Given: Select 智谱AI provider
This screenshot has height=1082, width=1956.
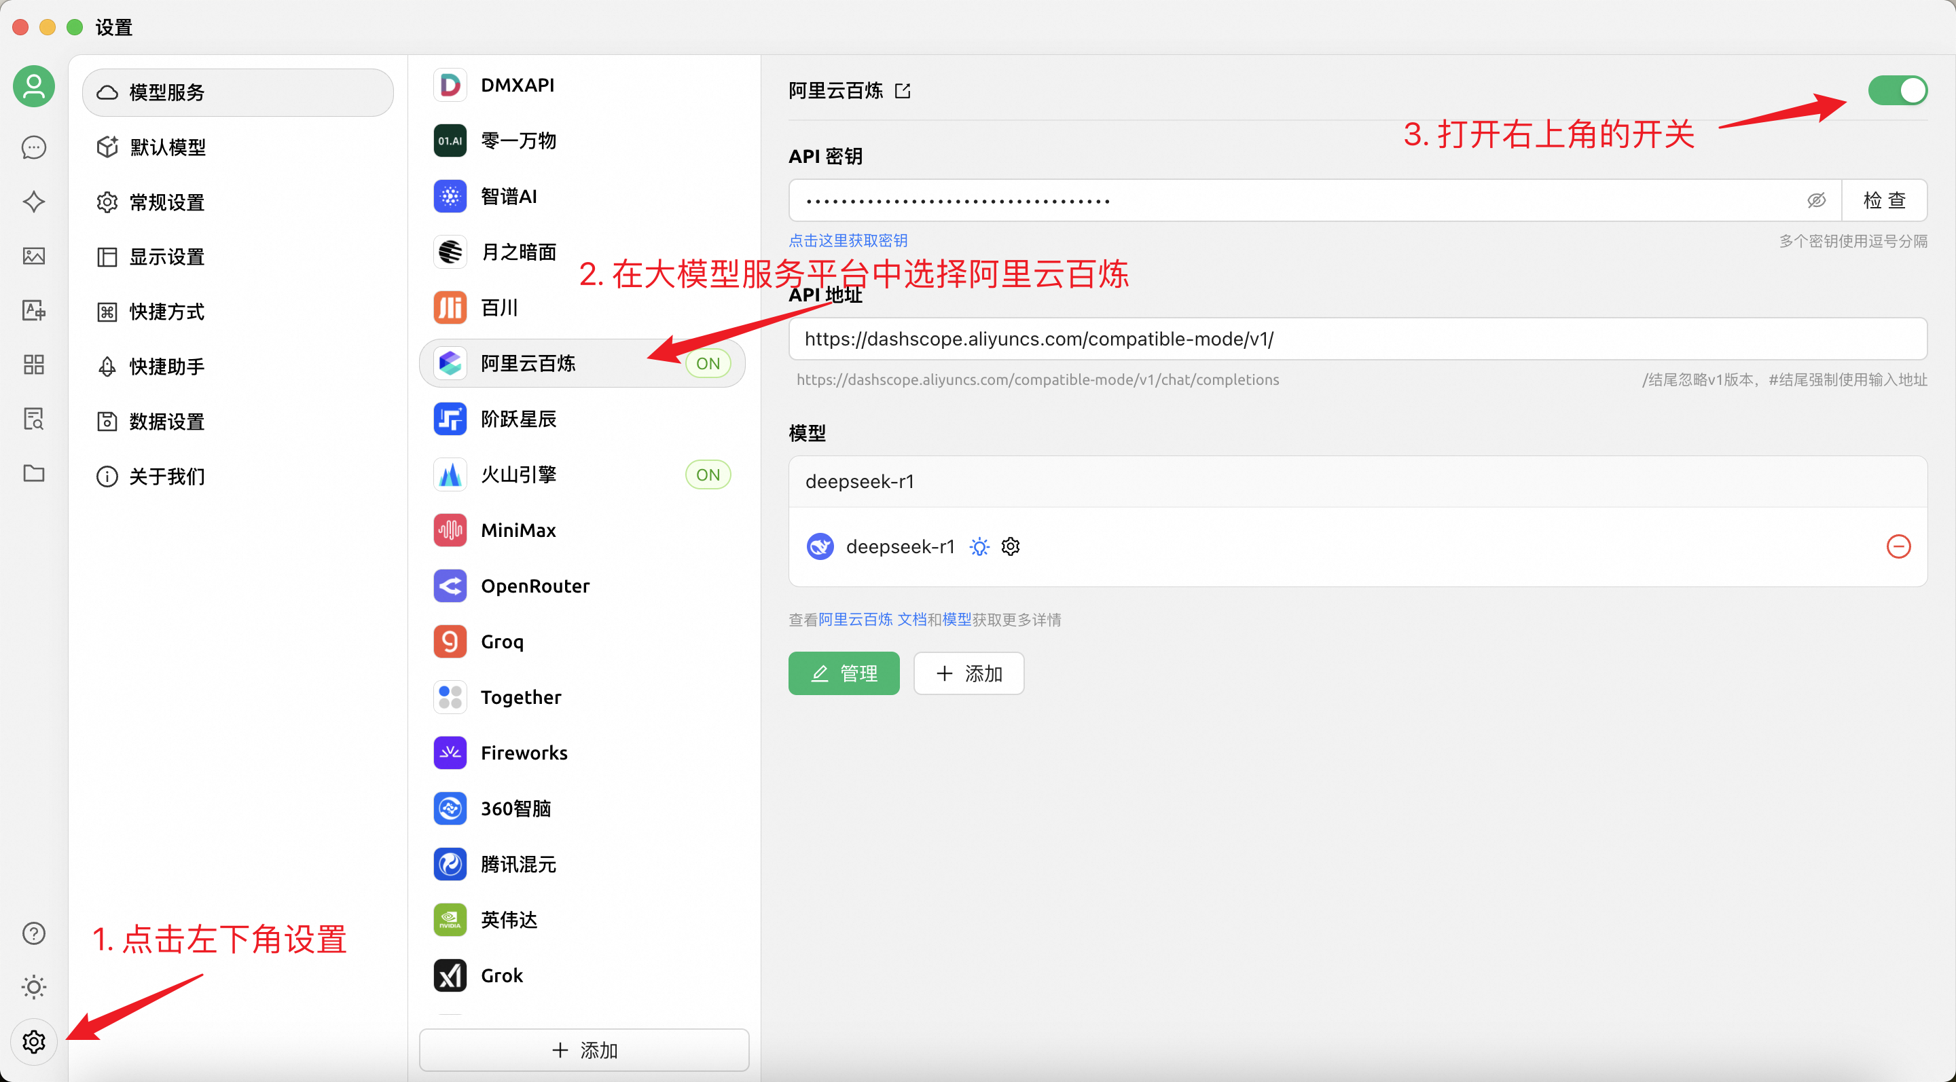Looking at the screenshot, I should pyautogui.click(x=583, y=197).
